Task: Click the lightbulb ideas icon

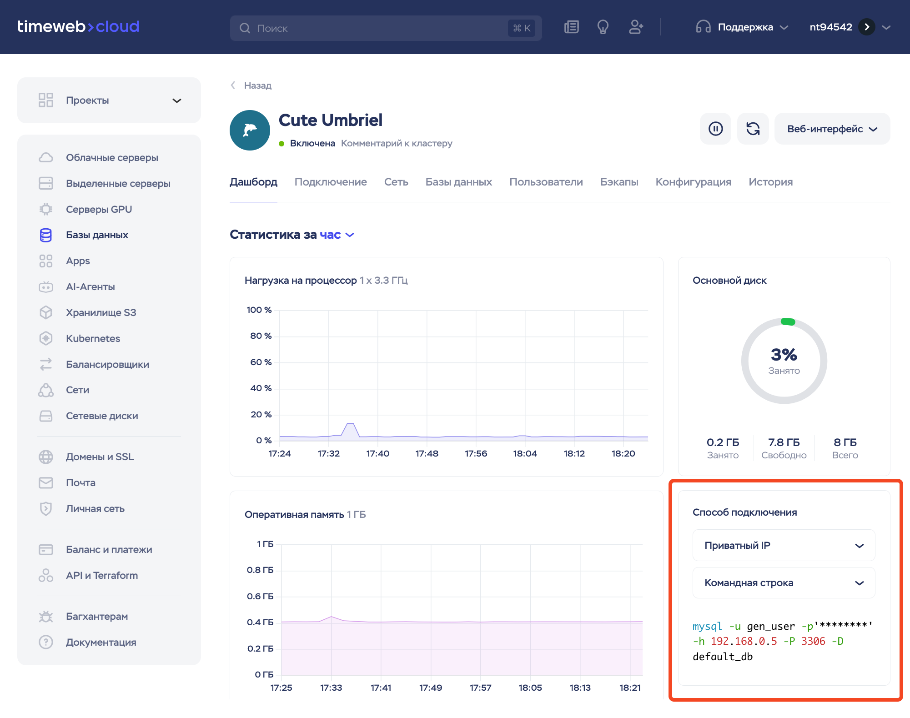Action: coord(603,27)
